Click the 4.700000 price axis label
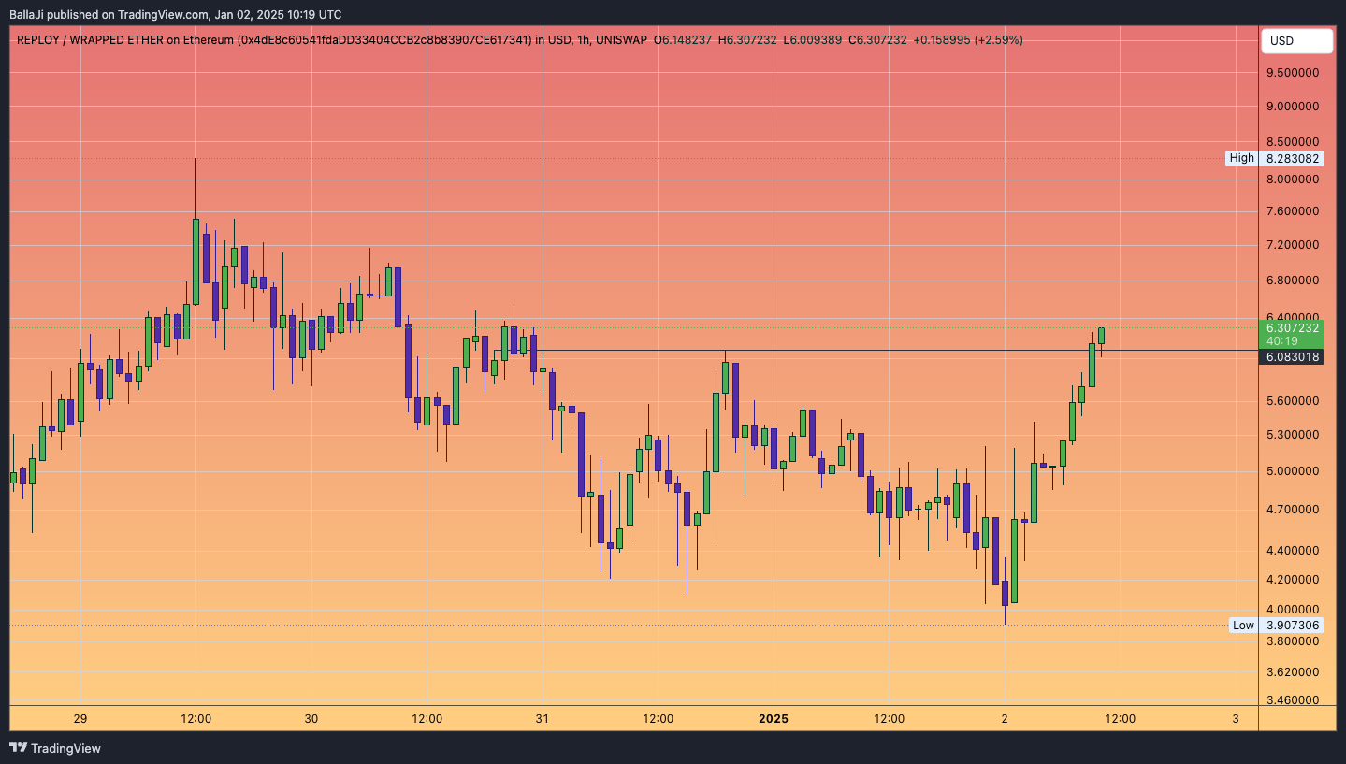Image resolution: width=1346 pixels, height=764 pixels. [1293, 510]
